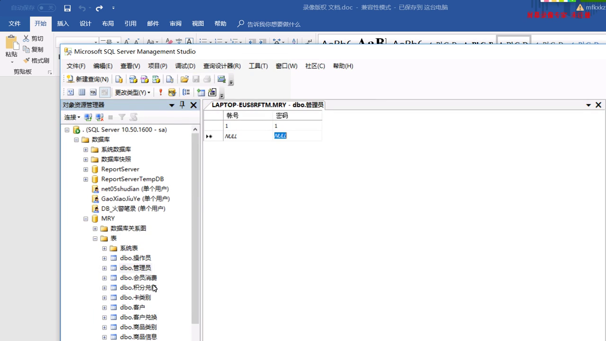Toggle the 自动保存 switch in Word
This screenshot has height=341, width=606.
click(46, 8)
